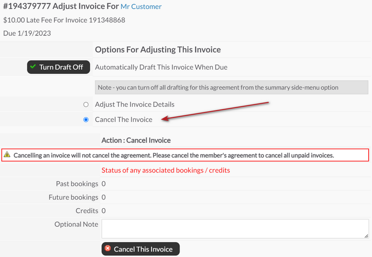The image size is (372, 257).
Task: Click the Cancel The Invoice label text
Action: click(x=124, y=120)
